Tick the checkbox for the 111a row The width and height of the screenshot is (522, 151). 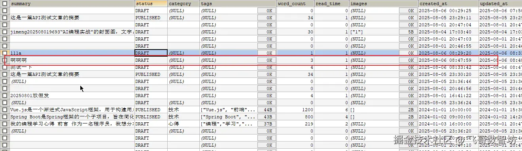[5, 53]
